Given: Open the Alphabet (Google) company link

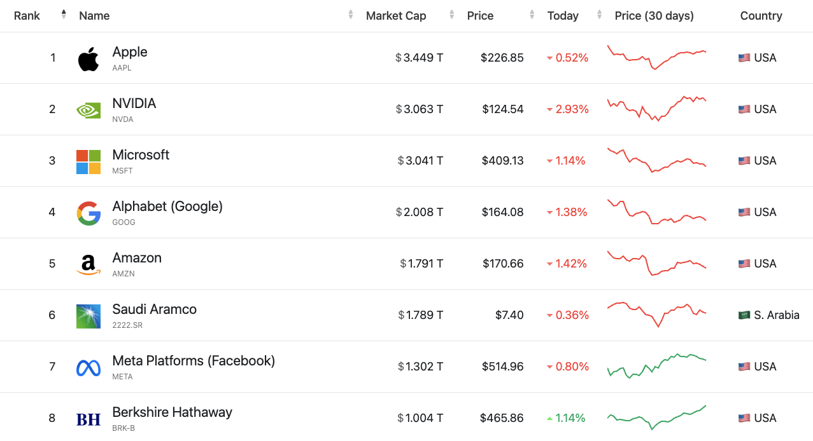Looking at the screenshot, I should (167, 207).
